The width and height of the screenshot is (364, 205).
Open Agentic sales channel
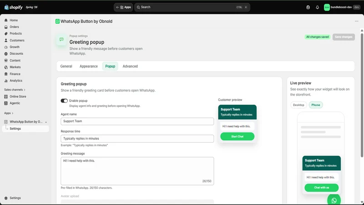coord(15,103)
